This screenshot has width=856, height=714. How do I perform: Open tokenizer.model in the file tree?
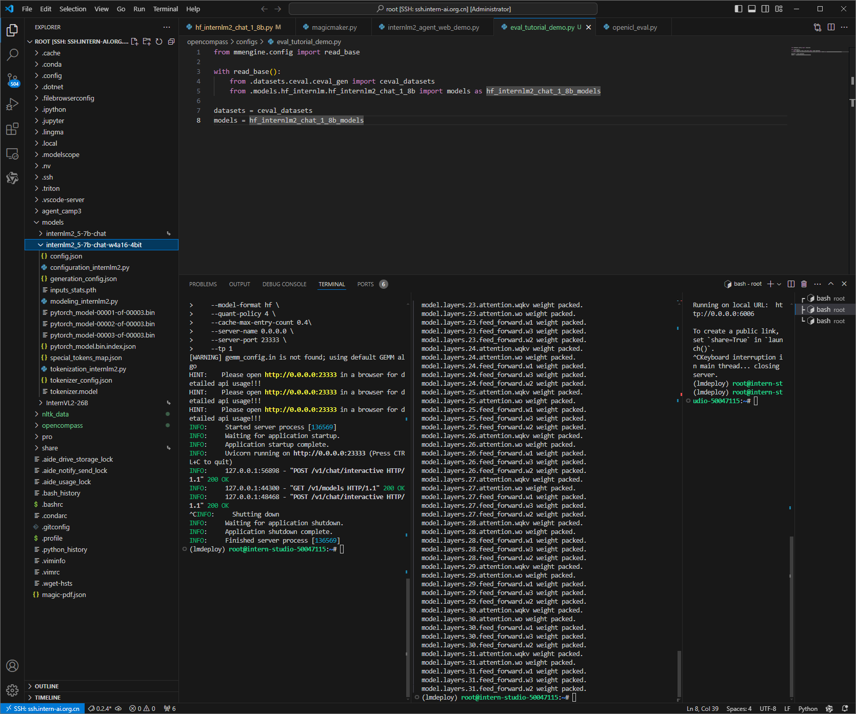[x=102, y=391]
